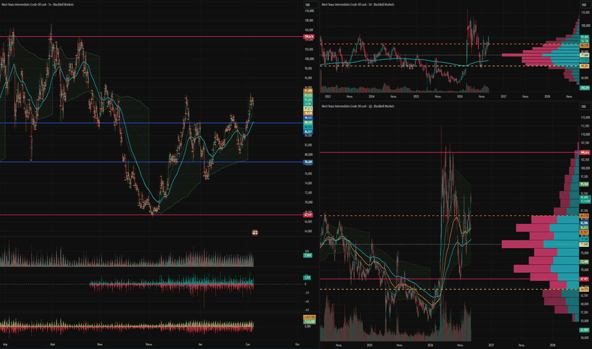Screen dimensions: 592x349
Task: Click the weekly 1Н chart title at top right
Action: (x=358, y=4)
